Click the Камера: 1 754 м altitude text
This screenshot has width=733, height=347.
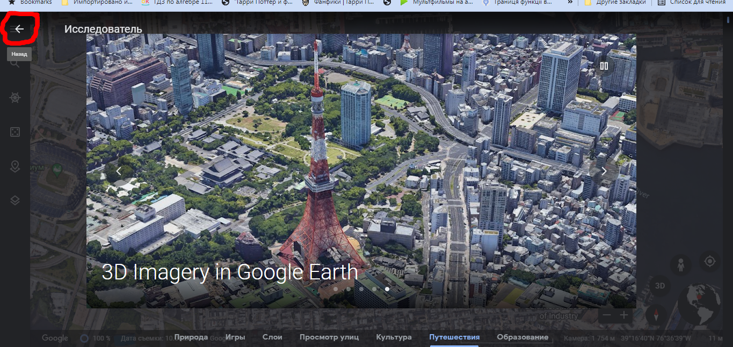[x=589, y=338]
